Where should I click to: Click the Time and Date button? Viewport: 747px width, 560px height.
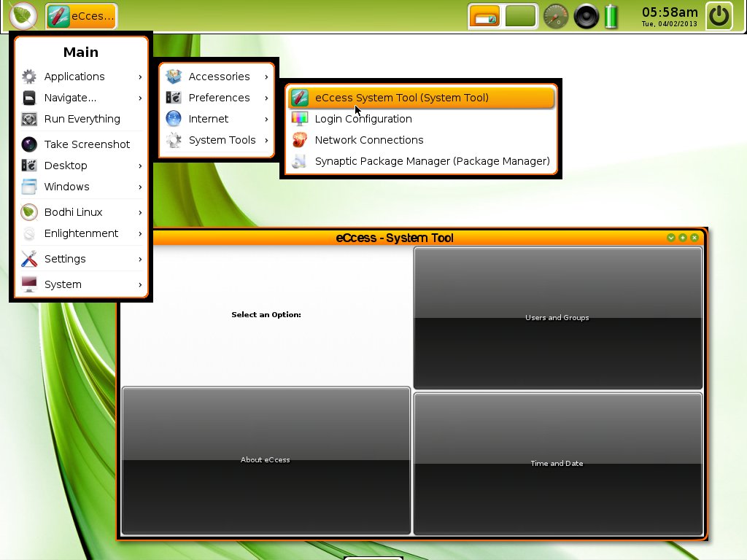(x=558, y=464)
